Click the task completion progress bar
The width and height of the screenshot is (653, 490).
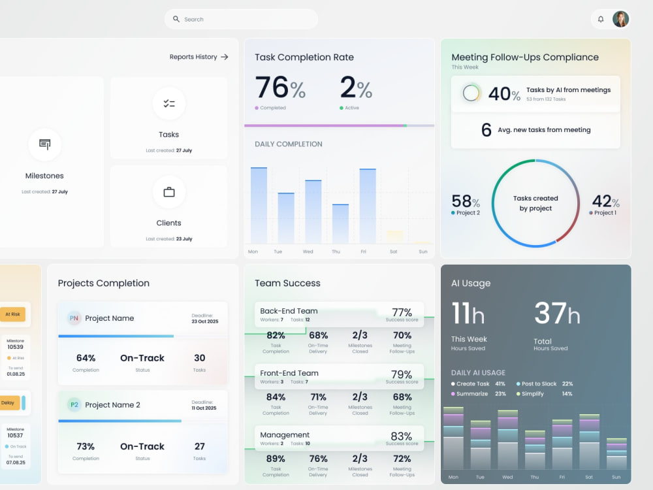click(340, 125)
